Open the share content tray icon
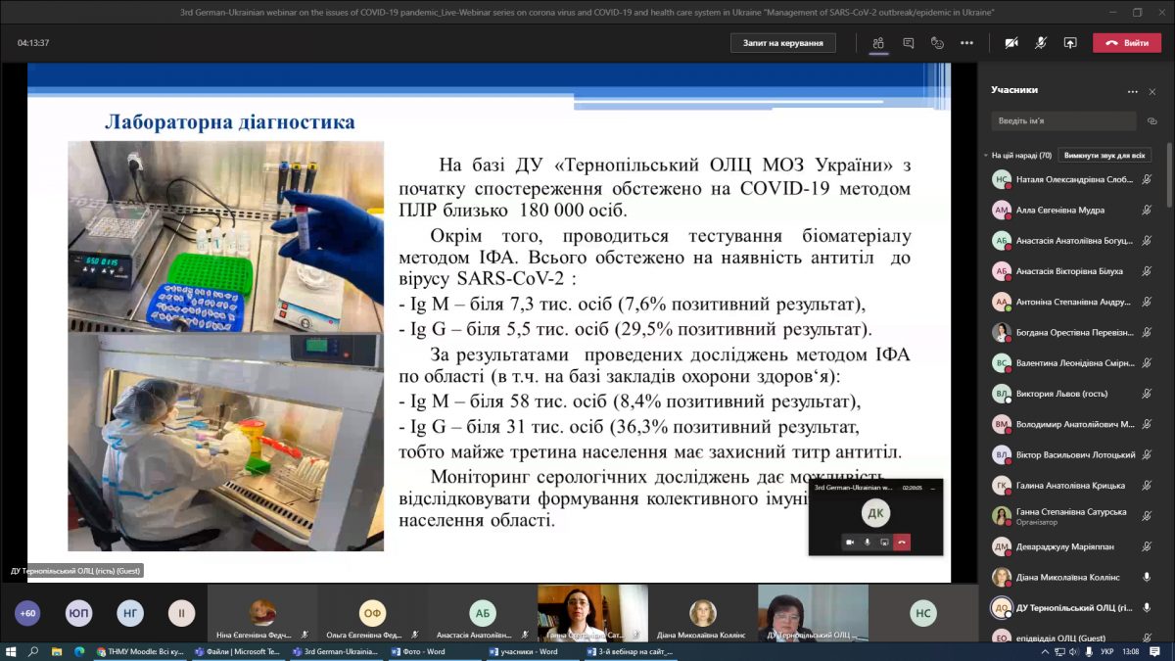1175x661 pixels. point(1070,43)
